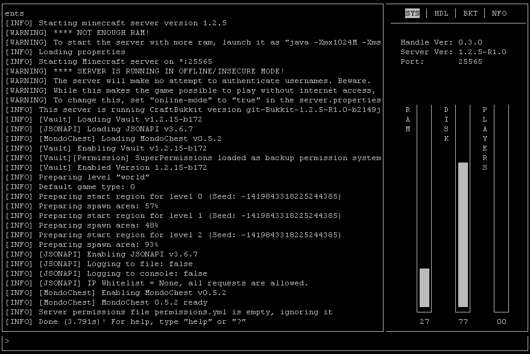This screenshot has width=530, height=354.
Task: Click the 'Logging to file: false' line
Action: (99, 264)
